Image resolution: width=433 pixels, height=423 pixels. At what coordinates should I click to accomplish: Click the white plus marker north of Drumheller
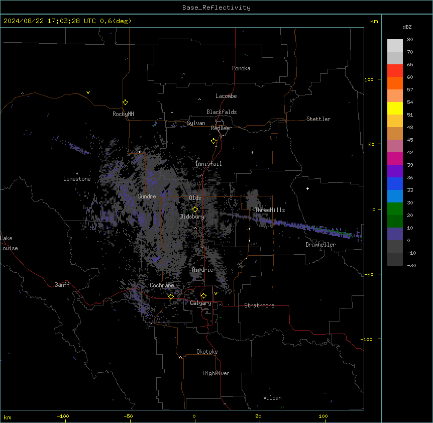tap(307, 188)
